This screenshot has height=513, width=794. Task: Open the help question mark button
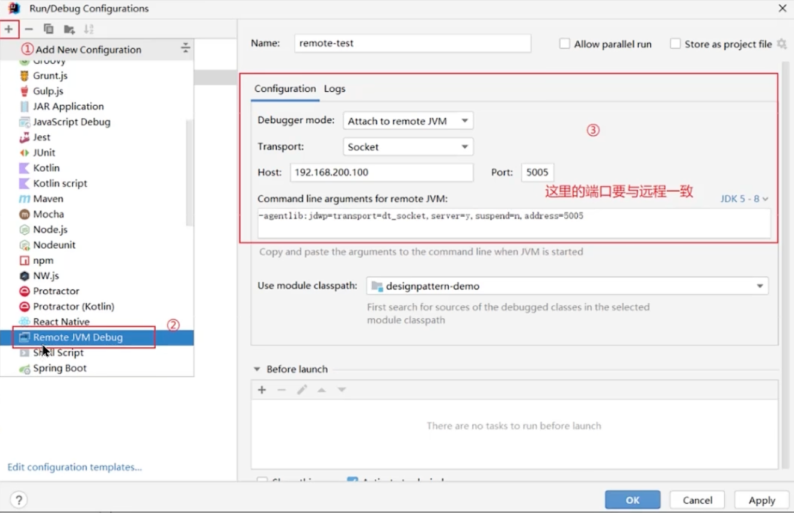click(19, 500)
